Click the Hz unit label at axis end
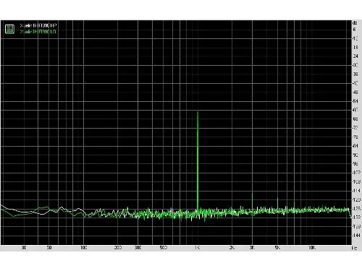The height and width of the screenshot is (271, 362). [x=355, y=248]
